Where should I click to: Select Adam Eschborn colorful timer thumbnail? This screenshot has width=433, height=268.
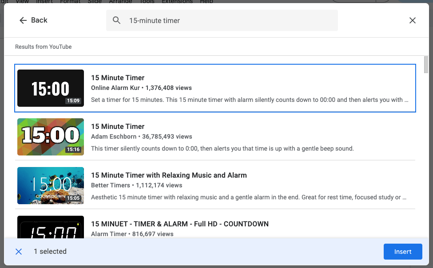coord(51,137)
